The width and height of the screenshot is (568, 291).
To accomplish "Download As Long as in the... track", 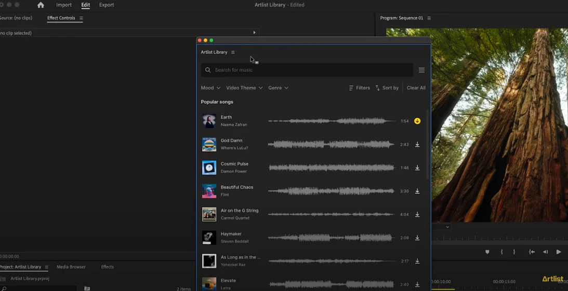I will pyautogui.click(x=417, y=261).
